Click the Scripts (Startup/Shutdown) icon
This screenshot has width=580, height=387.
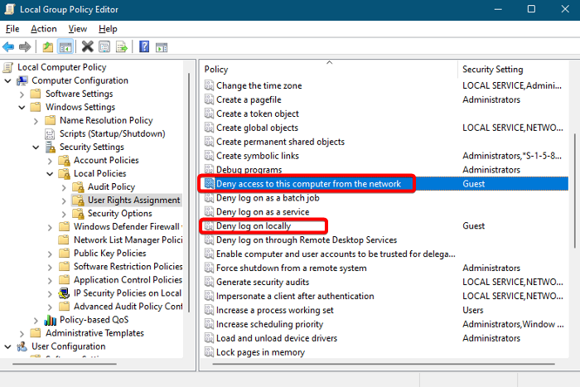(50, 134)
